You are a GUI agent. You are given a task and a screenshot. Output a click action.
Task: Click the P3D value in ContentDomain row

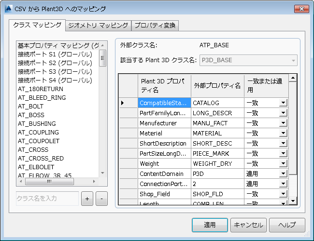pyautogui.click(x=218, y=174)
